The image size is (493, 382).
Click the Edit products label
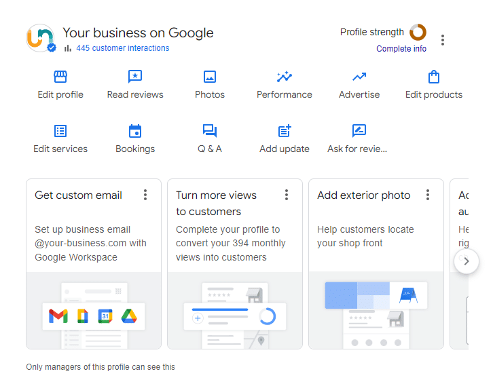coord(434,94)
